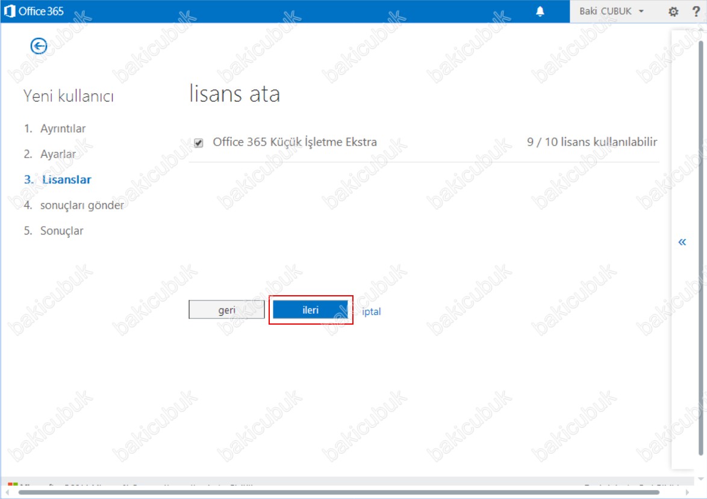Click the 'Office 365 Küçük İşletme Ekstra' label

pyautogui.click(x=295, y=142)
